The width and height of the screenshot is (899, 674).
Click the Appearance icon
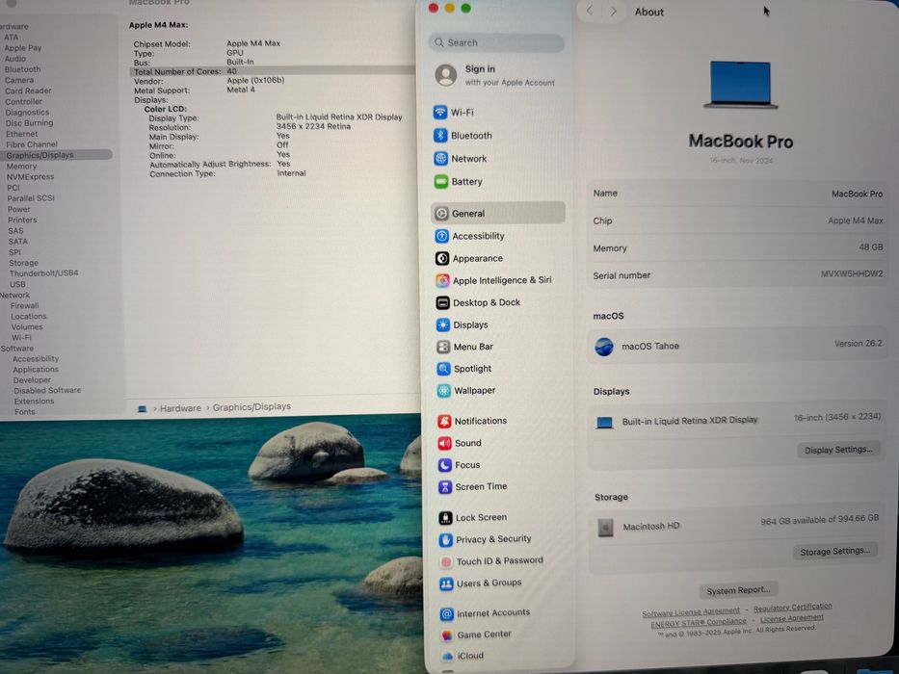point(442,258)
